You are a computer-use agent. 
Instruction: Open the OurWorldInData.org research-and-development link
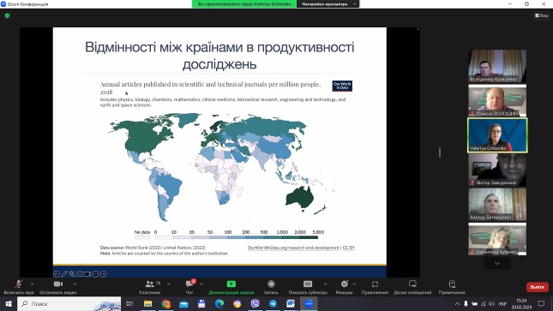point(293,248)
